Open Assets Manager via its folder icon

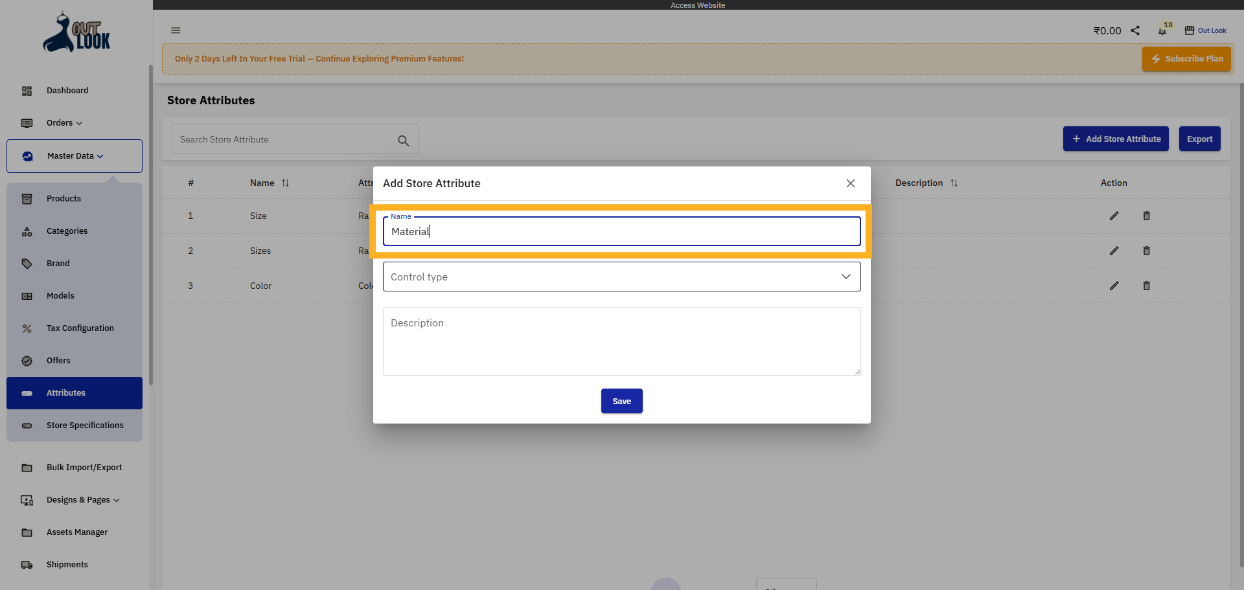27,532
